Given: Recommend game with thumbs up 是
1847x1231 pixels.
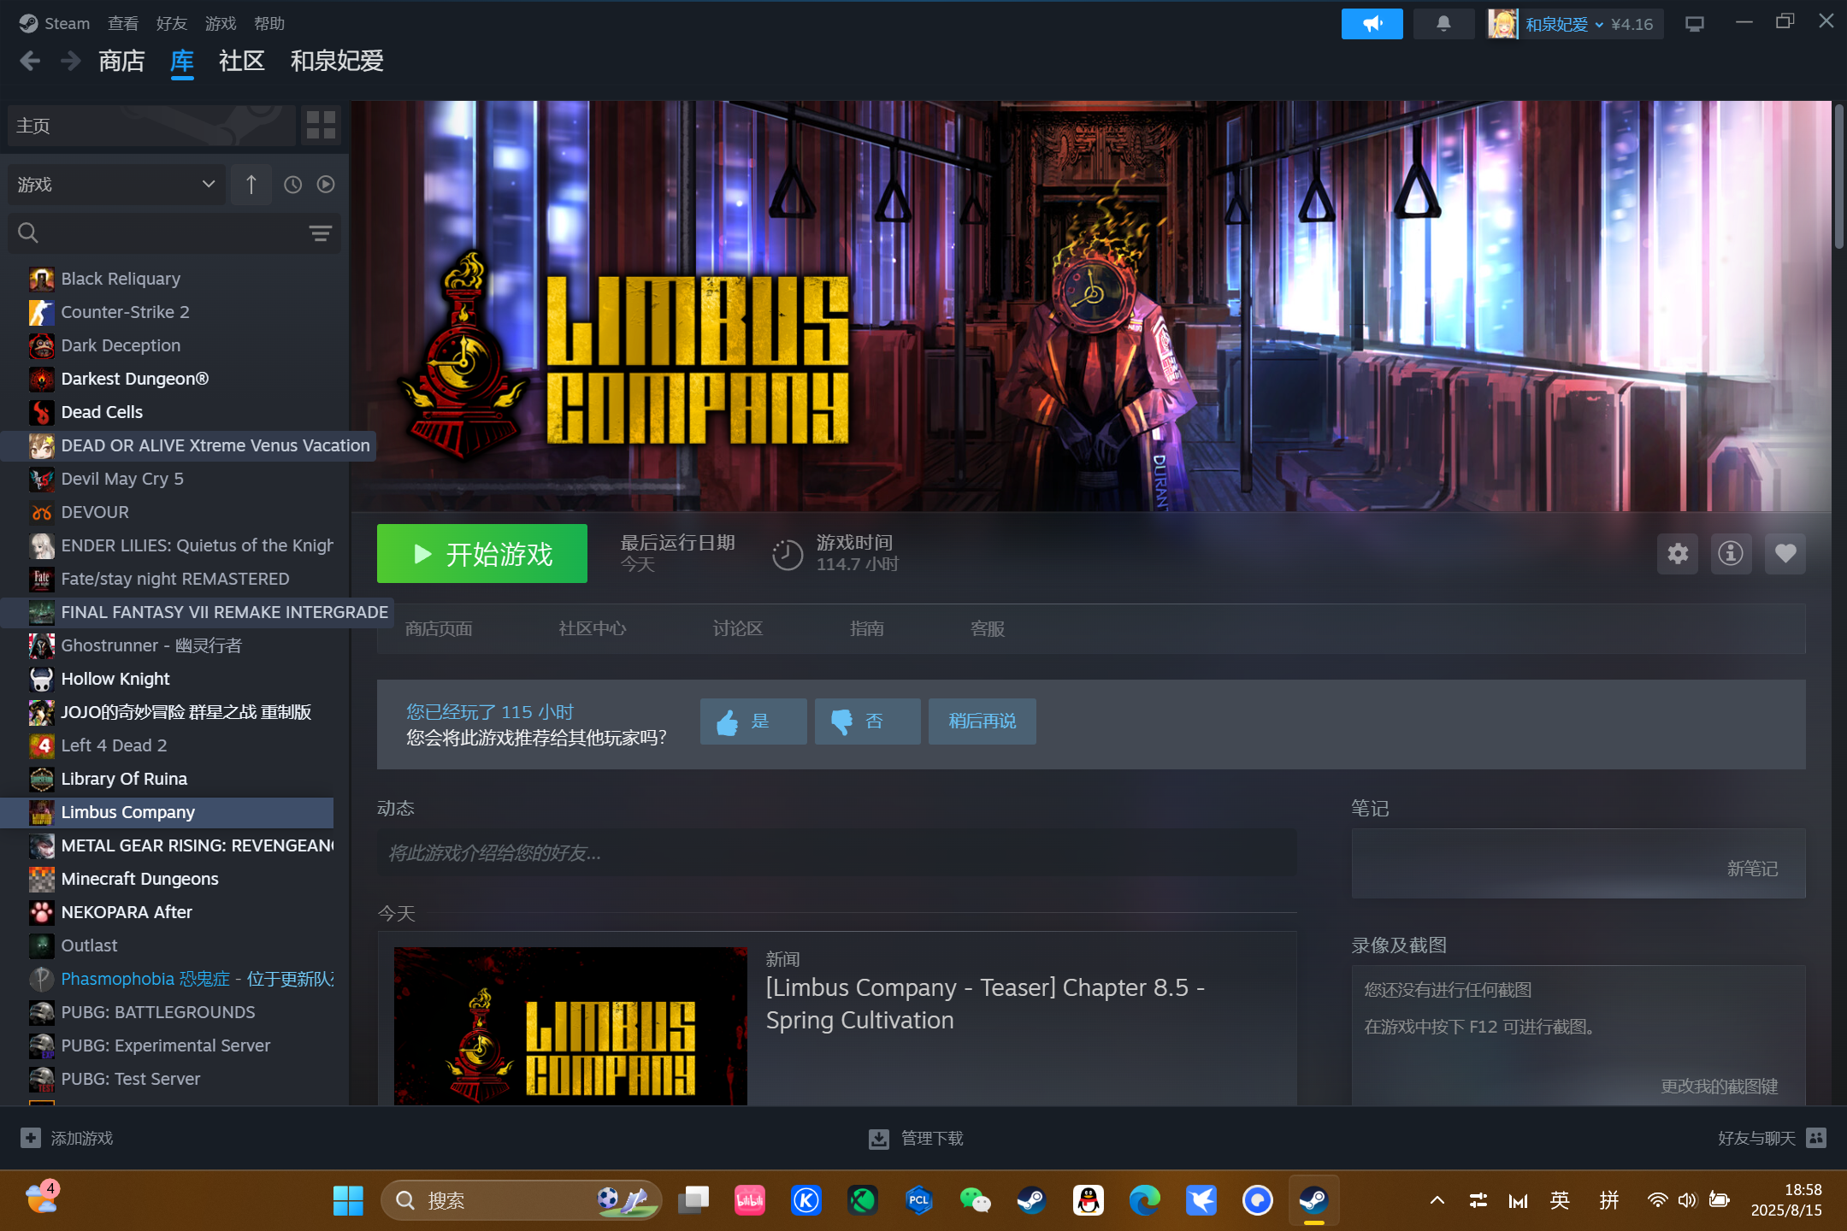Looking at the screenshot, I should [753, 722].
